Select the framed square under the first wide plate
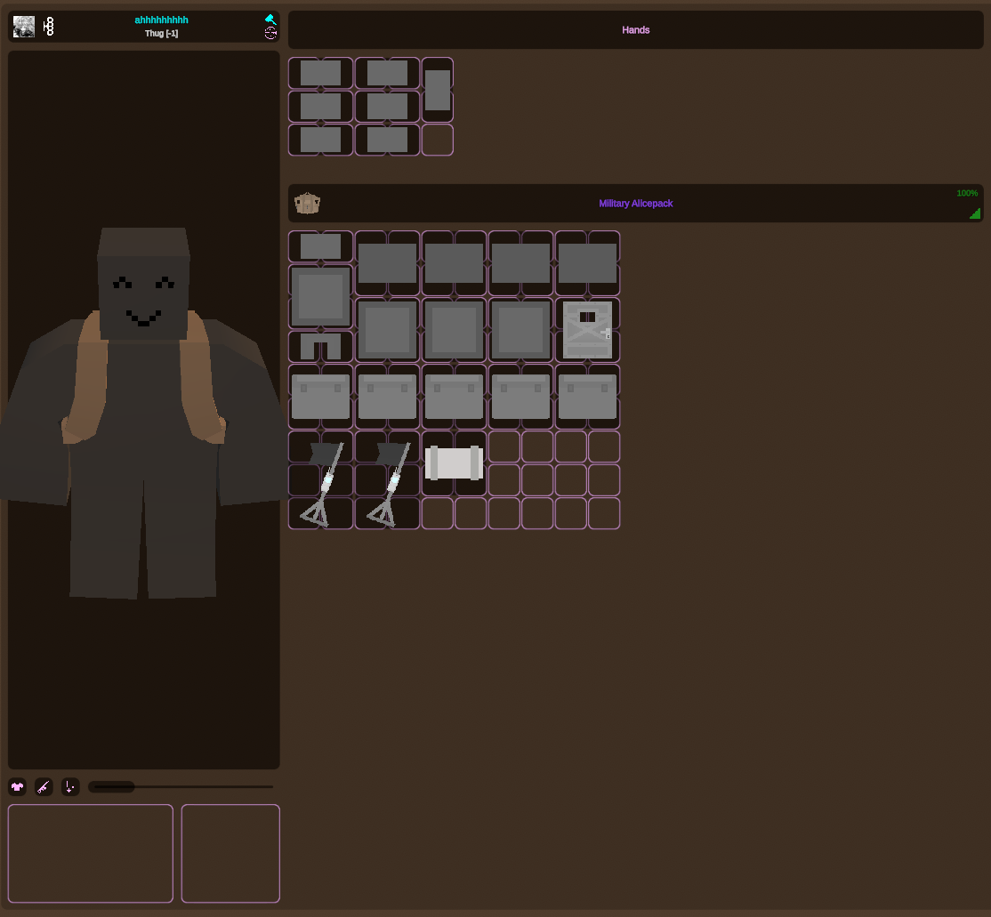This screenshot has height=917, width=991. tap(388, 330)
